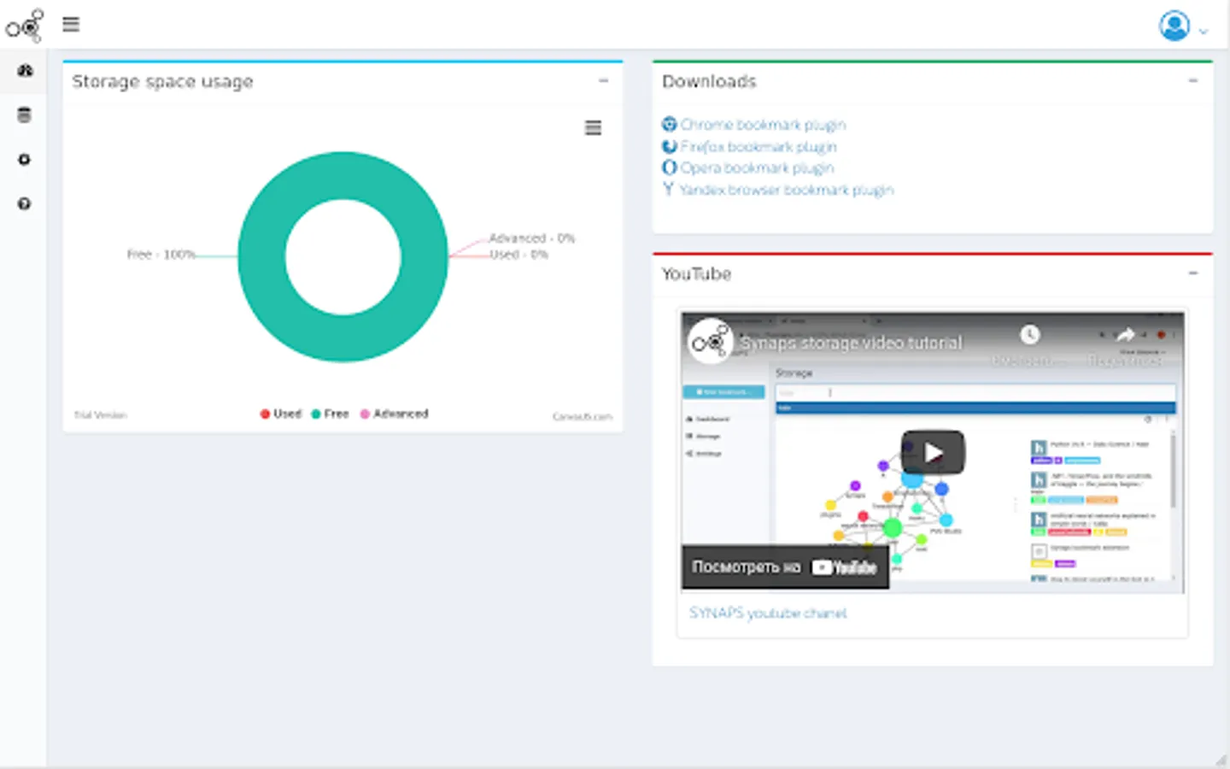Click the Share arrow icon on video
Image resolution: width=1230 pixels, height=769 pixels.
click(1126, 335)
